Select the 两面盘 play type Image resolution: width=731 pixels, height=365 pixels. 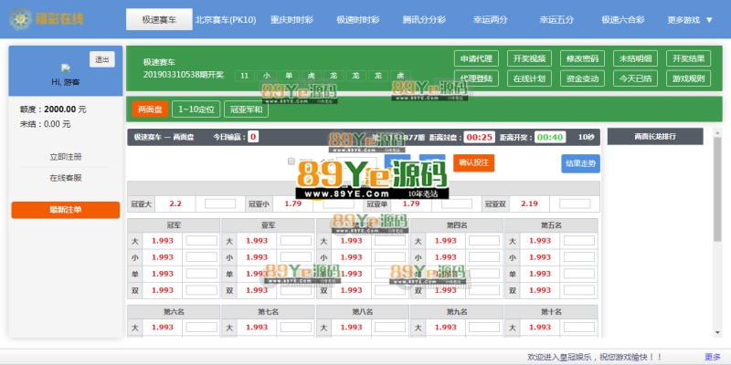(x=150, y=109)
